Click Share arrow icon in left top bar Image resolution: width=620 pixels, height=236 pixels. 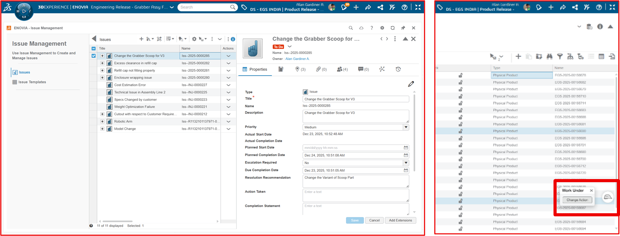tap(368, 7)
